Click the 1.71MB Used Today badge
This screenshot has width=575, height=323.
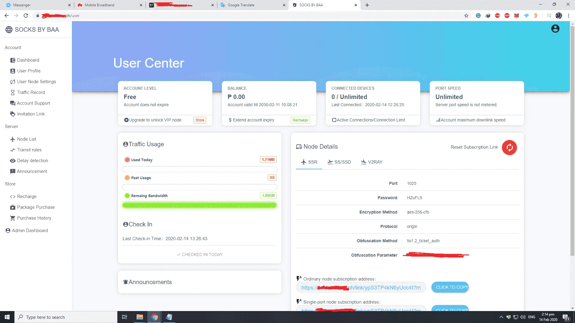coord(268,160)
